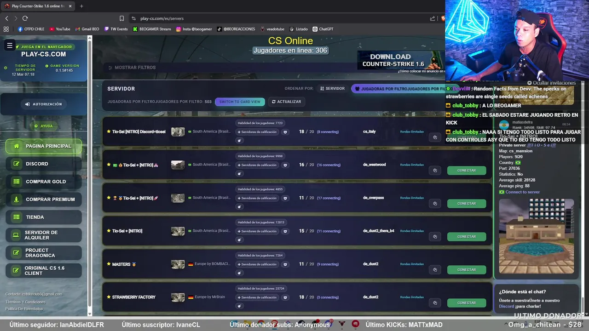Image resolution: width=589 pixels, height=331 pixels.
Task: Connect to the de_westwood server
Action: click(467, 171)
